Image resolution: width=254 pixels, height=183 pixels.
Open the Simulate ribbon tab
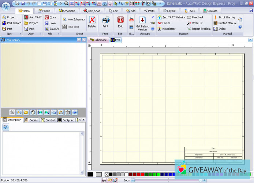pos(210,11)
